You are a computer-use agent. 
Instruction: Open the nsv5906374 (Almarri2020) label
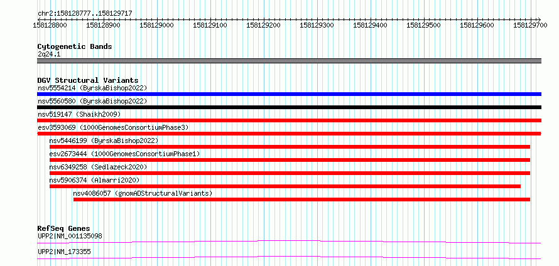pyautogui.click(x=94, y=180)
